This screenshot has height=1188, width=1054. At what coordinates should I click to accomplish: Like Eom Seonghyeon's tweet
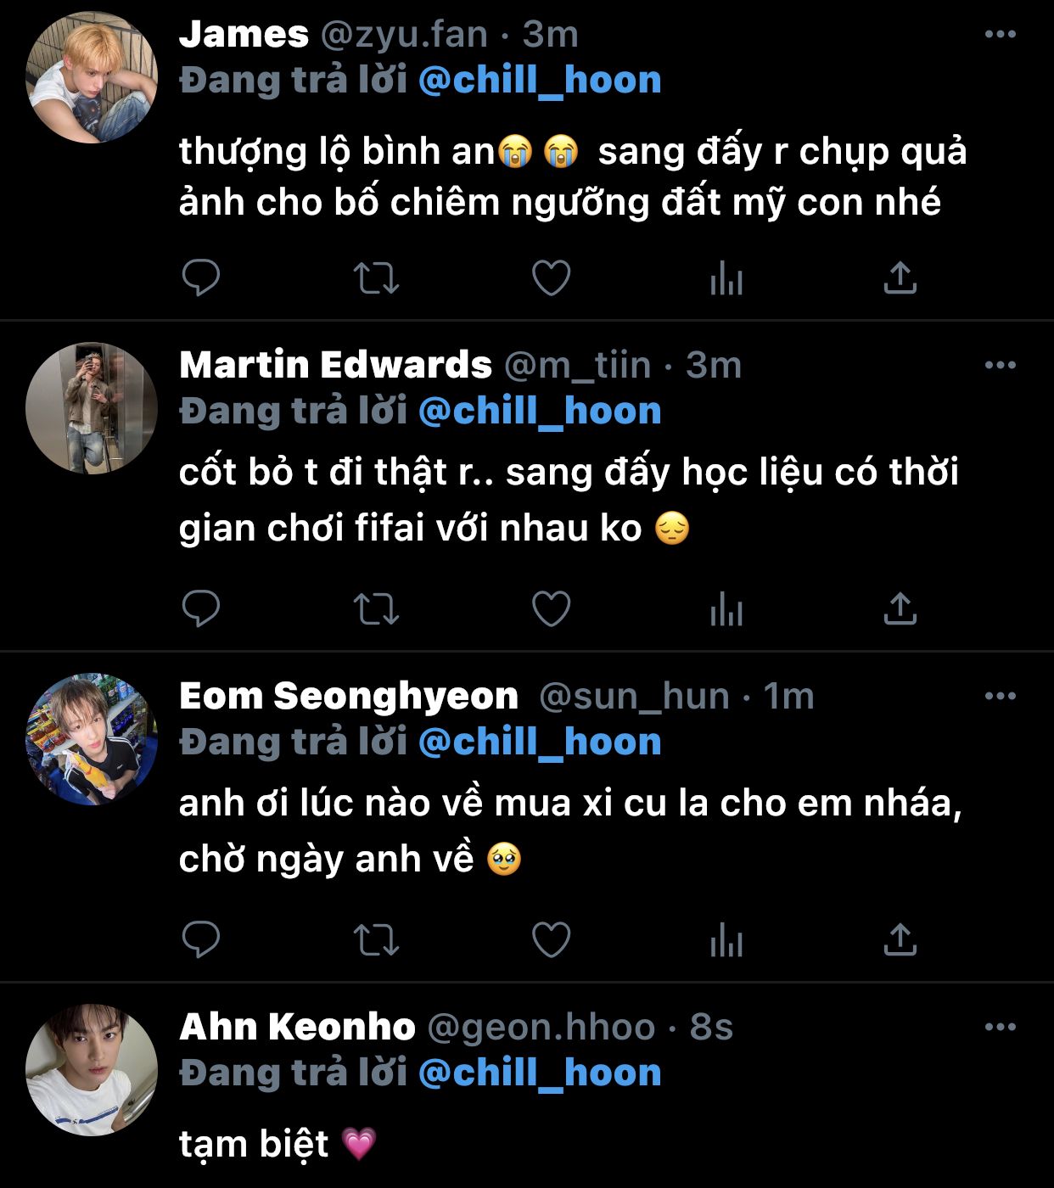pyautogui.click(x=551, y=939)
